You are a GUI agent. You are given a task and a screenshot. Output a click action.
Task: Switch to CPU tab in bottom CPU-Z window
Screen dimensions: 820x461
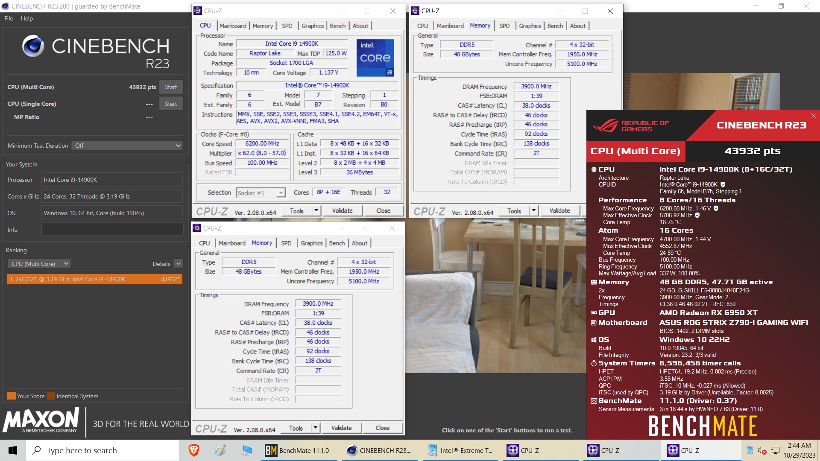pyautogui.click(x=204, y=243)
